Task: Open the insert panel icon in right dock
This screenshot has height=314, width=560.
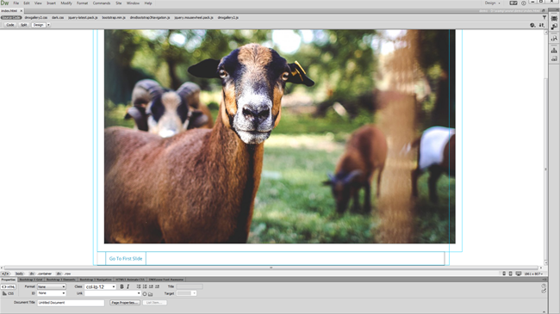Action: (554, 18)
